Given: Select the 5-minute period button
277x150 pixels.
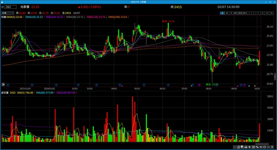Looking at the screenshot, I should point(258,13).
